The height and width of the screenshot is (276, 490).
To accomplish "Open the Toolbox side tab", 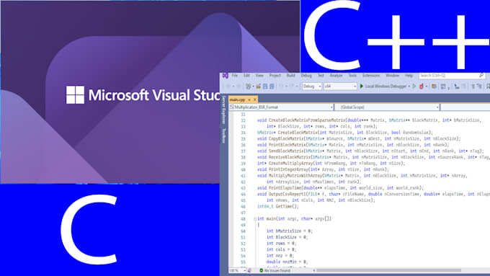I will pos(224,135).
